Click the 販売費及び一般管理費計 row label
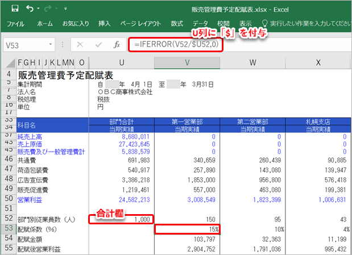 pyautogui.click(x=51, y=152)
